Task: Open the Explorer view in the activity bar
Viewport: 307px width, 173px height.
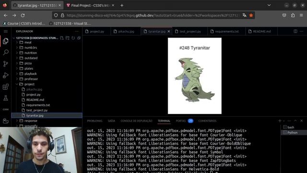Action: tap(6, 41)
